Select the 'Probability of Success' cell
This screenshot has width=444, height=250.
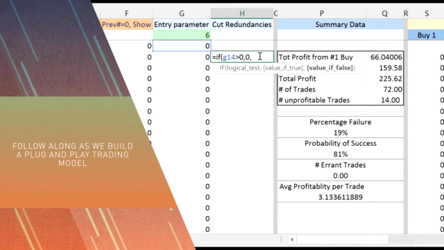tap(341, 144)
